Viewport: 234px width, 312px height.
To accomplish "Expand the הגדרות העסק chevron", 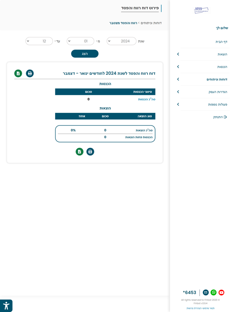I will click(x=178, y=92).
